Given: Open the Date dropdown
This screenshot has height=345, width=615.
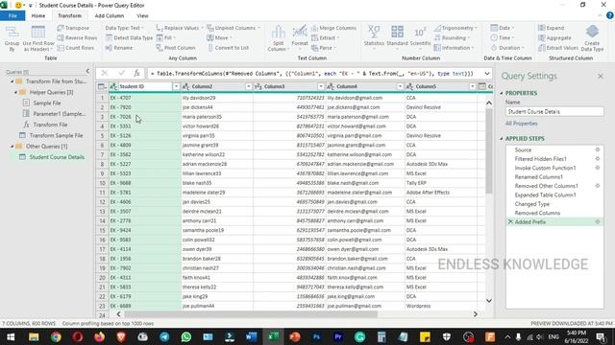Looking at the screenshot, I should [502, 28].
